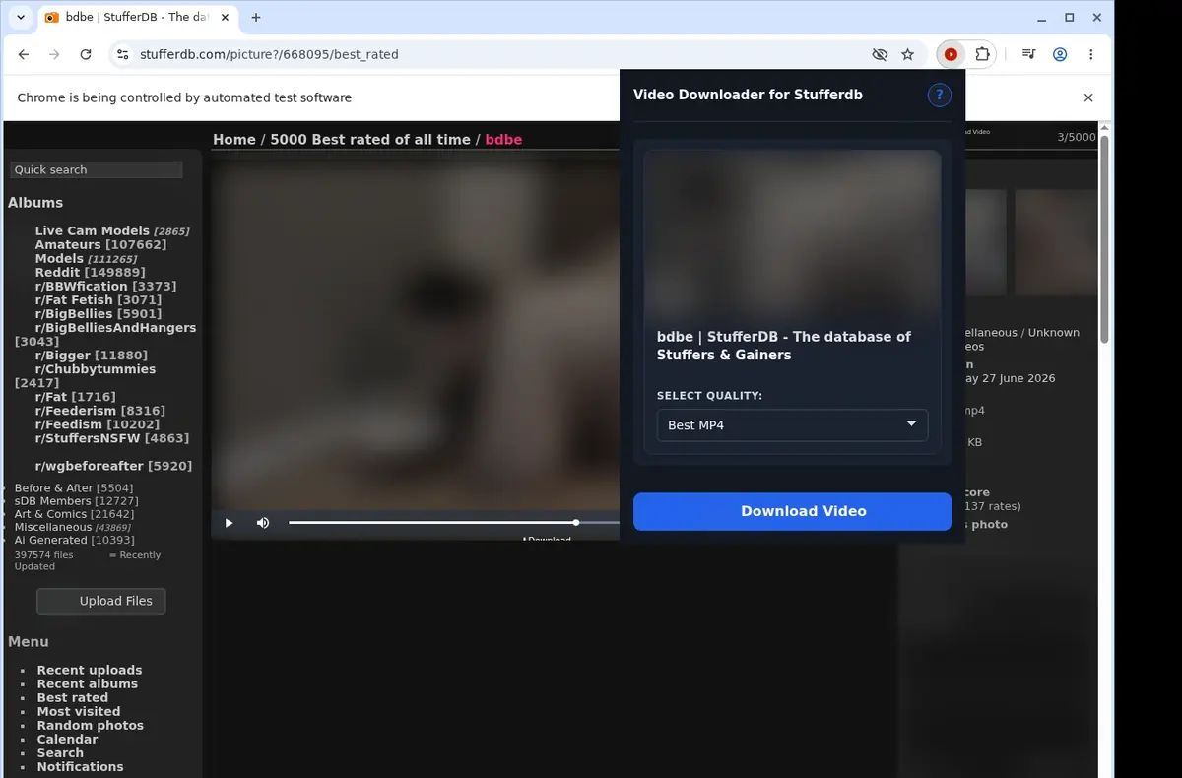Reload the page with the refresh icon

click(86, 55)
